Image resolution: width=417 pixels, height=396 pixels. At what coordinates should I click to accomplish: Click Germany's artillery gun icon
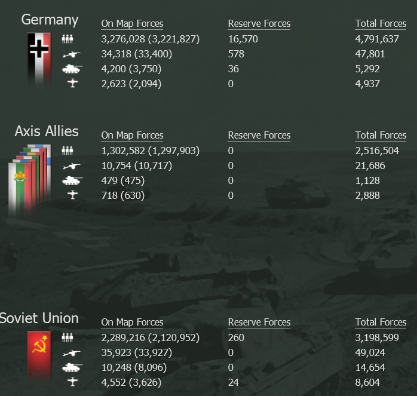(71, 54)
